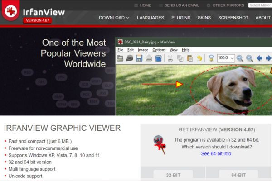Open the Edit menu in IrfanView window
The height and width of the screenshot is (181, 272).
tap(131, 50)
